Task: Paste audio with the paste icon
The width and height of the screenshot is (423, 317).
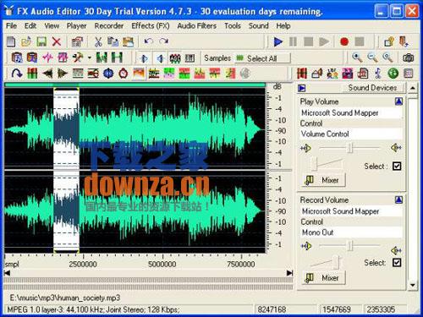Action: tap(128, 41)
